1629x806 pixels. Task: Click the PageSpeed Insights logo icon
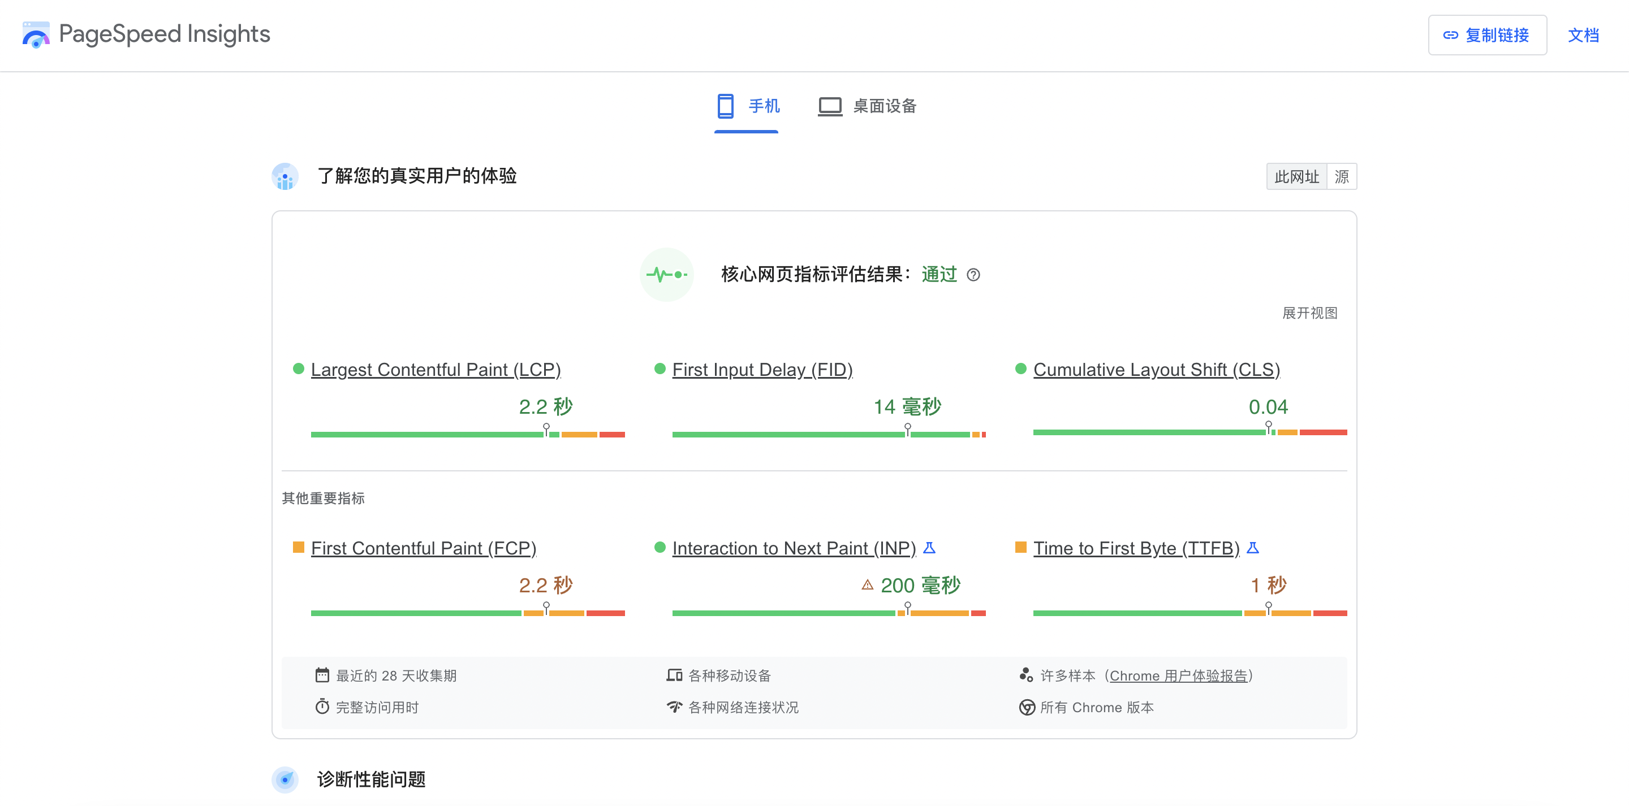pyautogui.click(x=36, y=34)
